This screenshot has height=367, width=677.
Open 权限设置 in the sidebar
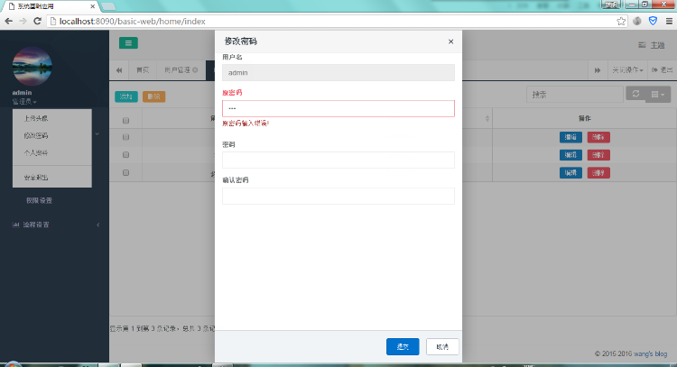pyautogui.click(x=40, y=200)
